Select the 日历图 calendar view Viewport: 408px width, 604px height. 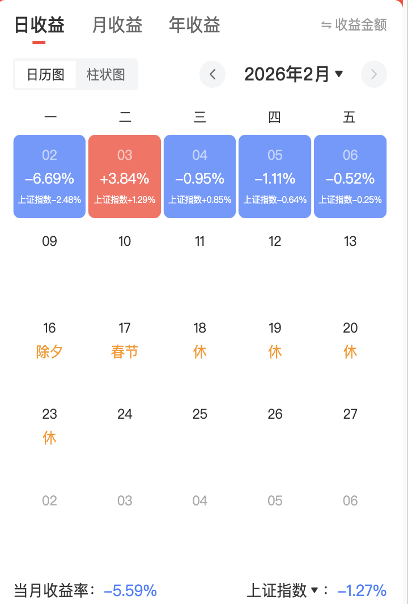(x=45, y=74)
